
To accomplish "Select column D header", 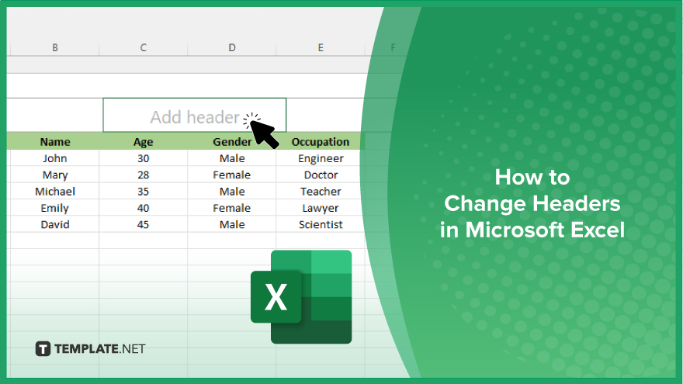I will click(232, 47).
